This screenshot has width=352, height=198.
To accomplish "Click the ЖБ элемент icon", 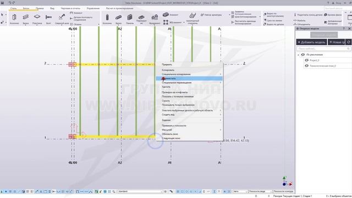I will point(166,22).
